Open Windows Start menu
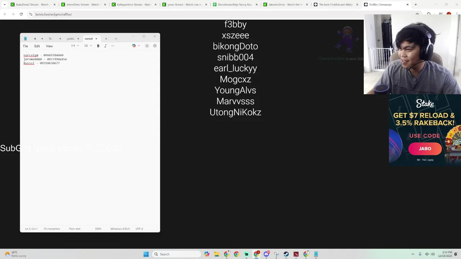The image size is (461, 259). [x=146, y=254]
